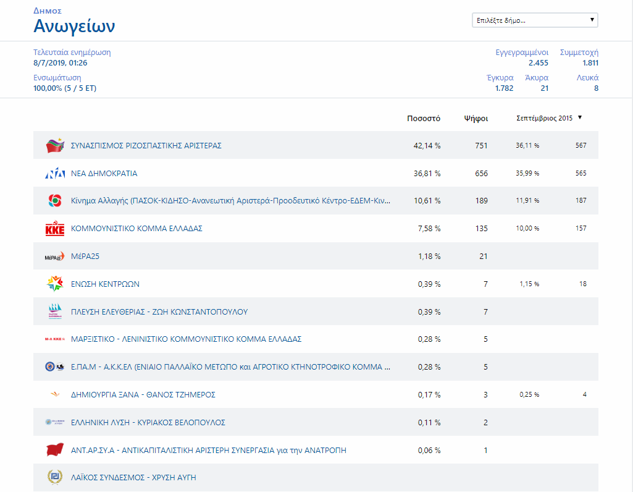Click the ANT.AR.SY.A red flag logo
The width and height of the screenshot is (633, 492).
coord(55,451)
